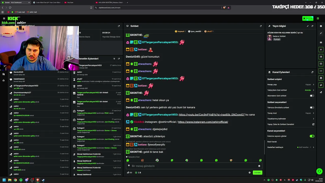Click the info icon in right sidebar
Screen dimensions: 325x183
point(321,26)
